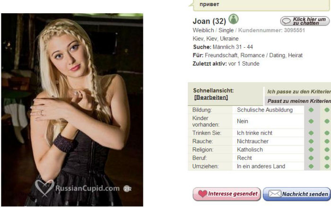Click the Kiev, Kiev, Ukraine location text
Screen dimensions: 331x208
click(216, 39)
